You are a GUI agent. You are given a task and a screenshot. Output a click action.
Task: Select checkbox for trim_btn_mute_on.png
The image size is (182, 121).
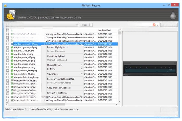8,60
